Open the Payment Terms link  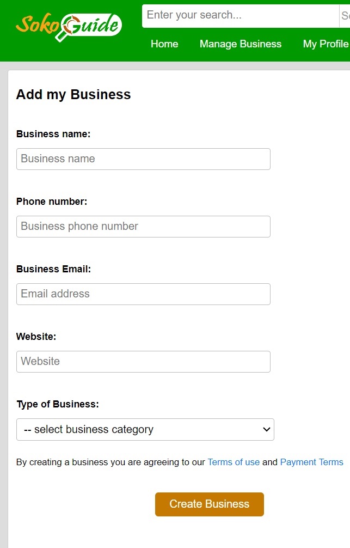311,462
